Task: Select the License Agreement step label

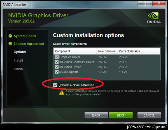Action: pos(29,44)
